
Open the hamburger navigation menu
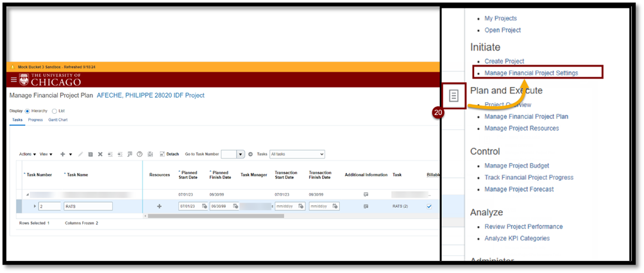tap(13, 79)
